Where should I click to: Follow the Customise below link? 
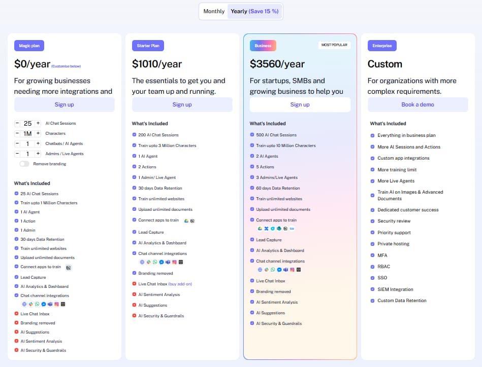click(x=66, y=66)
